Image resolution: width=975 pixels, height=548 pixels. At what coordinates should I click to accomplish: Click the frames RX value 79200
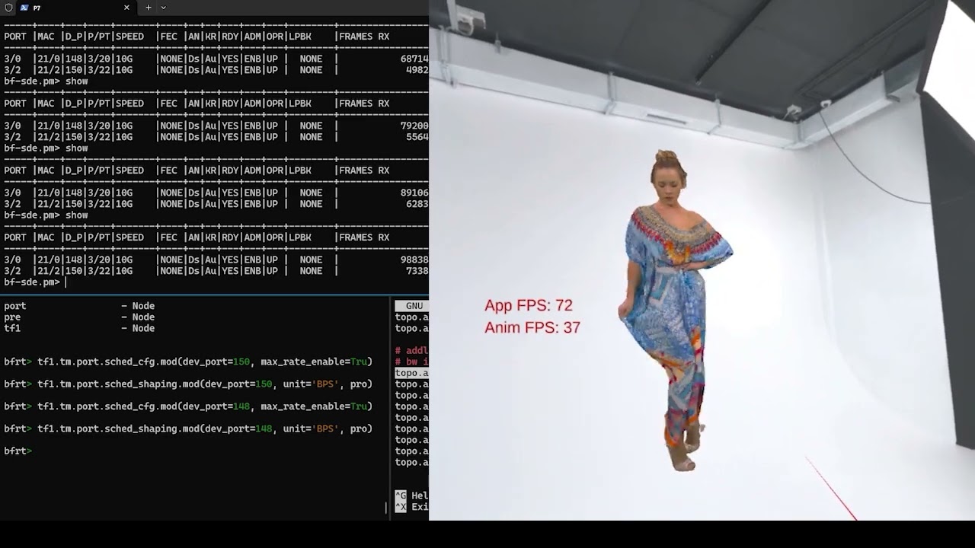click(414, 126)
